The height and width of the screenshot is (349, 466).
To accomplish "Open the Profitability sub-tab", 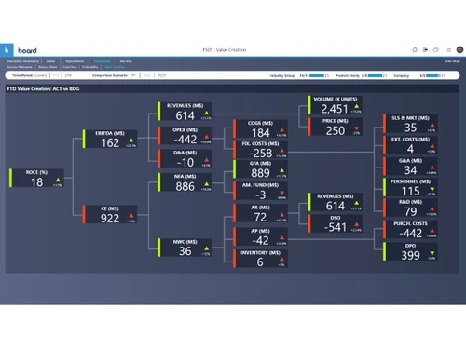I will (90, 67).
